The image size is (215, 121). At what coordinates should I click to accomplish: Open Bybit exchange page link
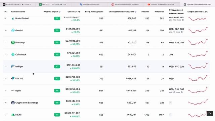coord(18,90)
